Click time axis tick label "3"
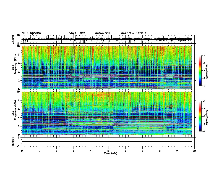Viewport: 219px width, 169px height. [74, 151]
